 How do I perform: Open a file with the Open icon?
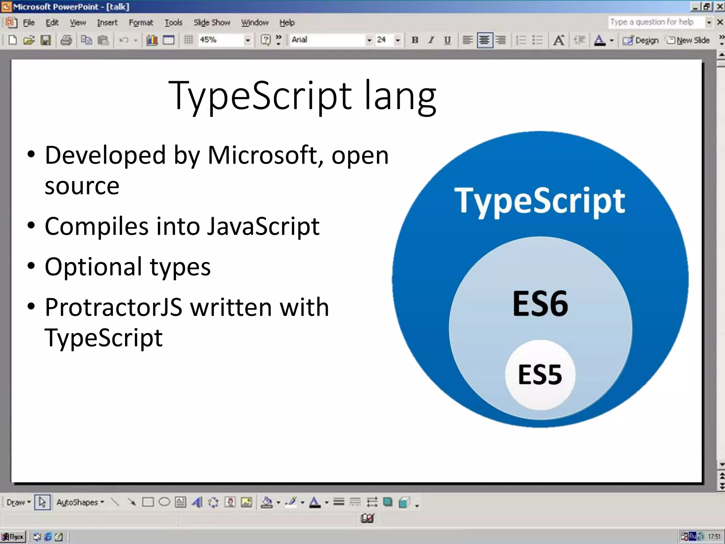[29, 40]
